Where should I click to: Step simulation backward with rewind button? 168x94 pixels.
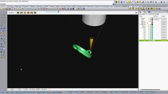[x=18, y=13]
